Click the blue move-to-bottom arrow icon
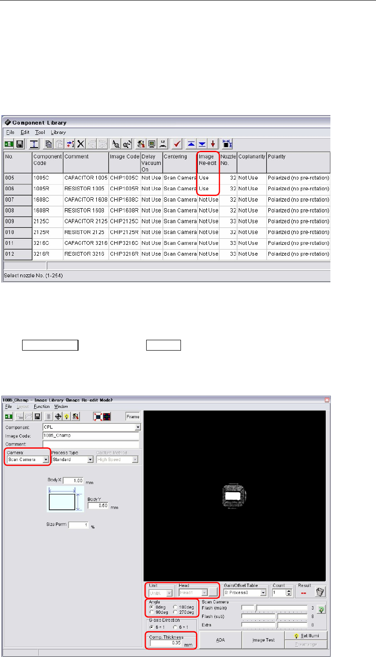 tap(202, 144)
